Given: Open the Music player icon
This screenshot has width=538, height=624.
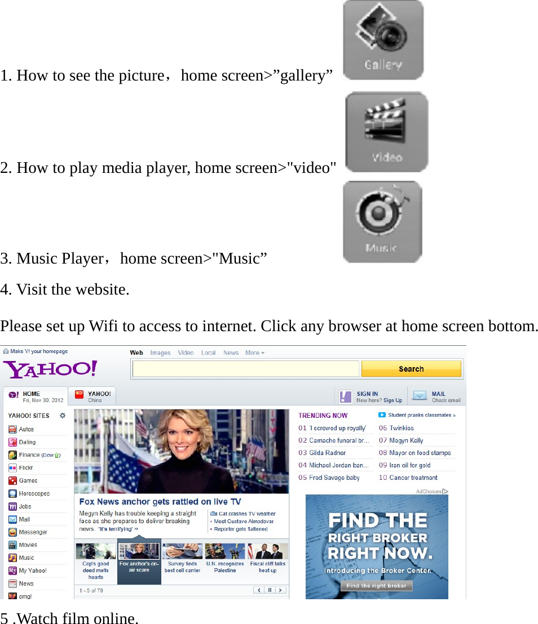Looking at the screenshot, I should 382,221.
